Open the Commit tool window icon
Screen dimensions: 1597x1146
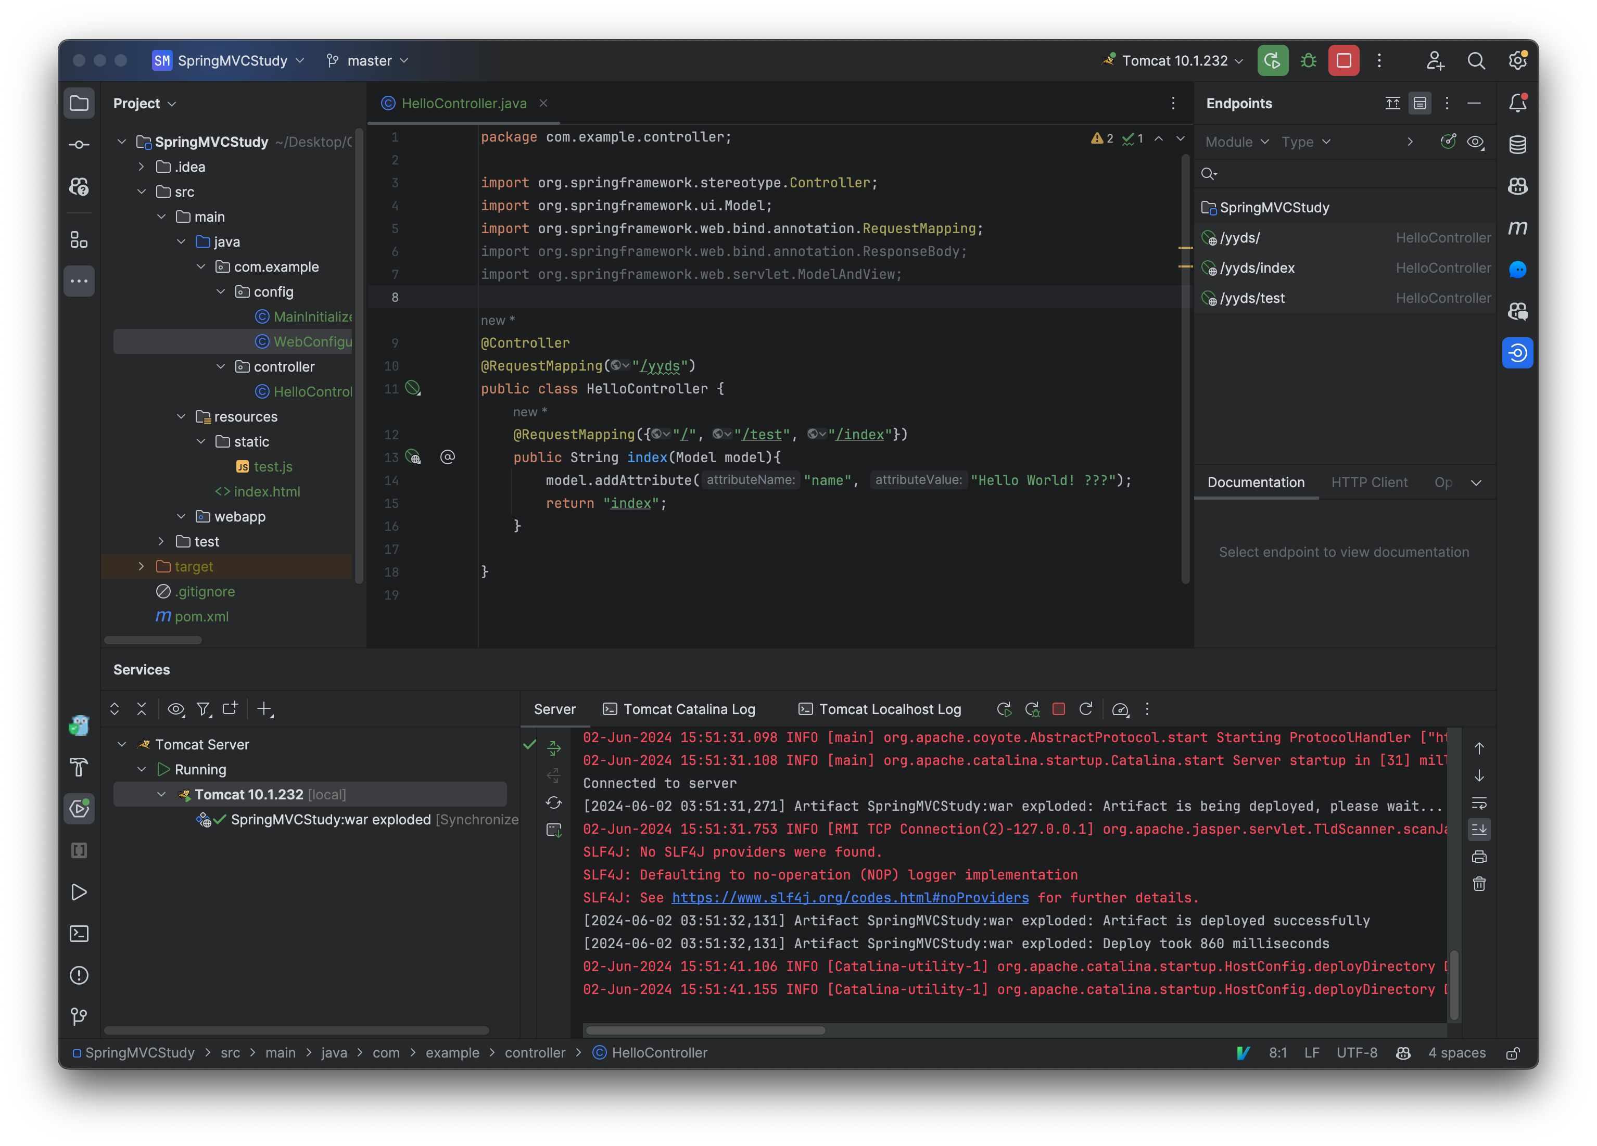[x=79, y=145]
